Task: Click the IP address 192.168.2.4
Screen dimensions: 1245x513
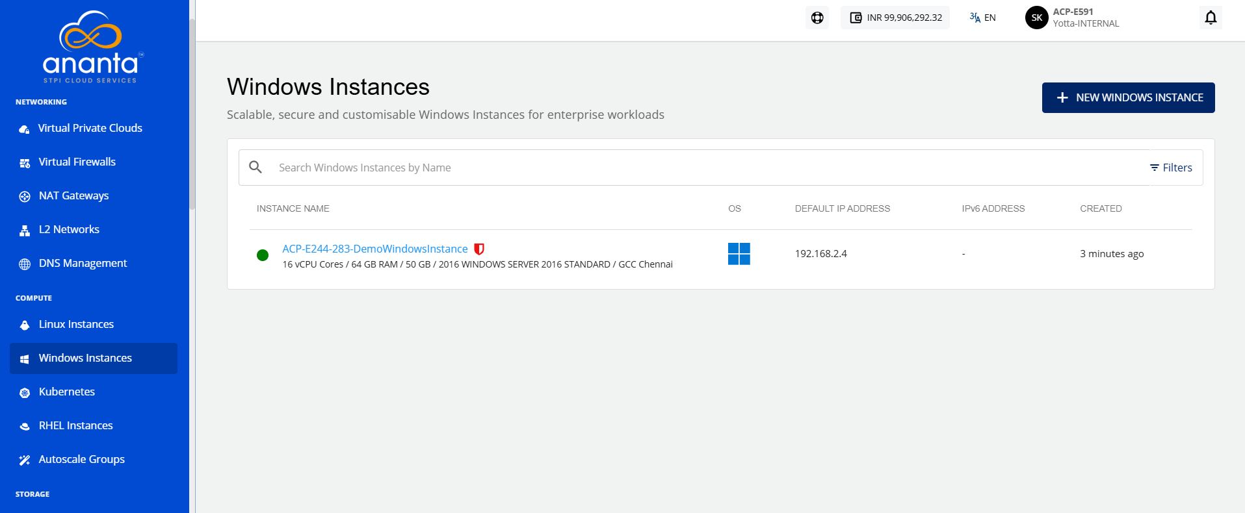Action: point(821,254)
